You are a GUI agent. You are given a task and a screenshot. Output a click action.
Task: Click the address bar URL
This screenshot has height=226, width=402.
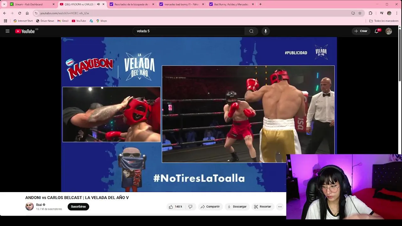[64, 13]
